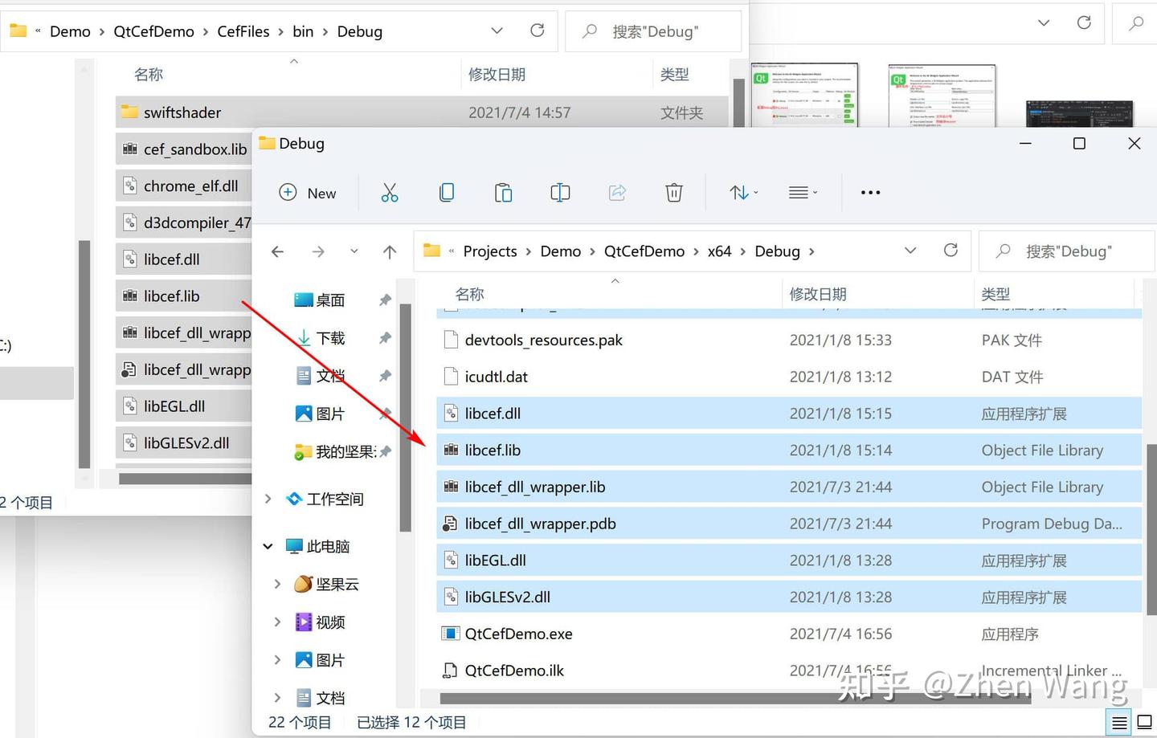The height and width of the screenshot is (738, 1157).
Task: Delete selected files using the trash icon
Action: [673, 192]
